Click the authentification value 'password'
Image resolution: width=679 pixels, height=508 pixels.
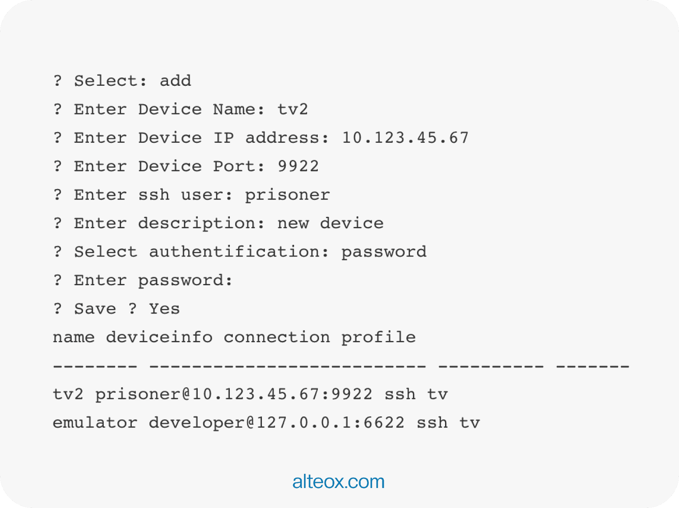(x=384, y=252)
